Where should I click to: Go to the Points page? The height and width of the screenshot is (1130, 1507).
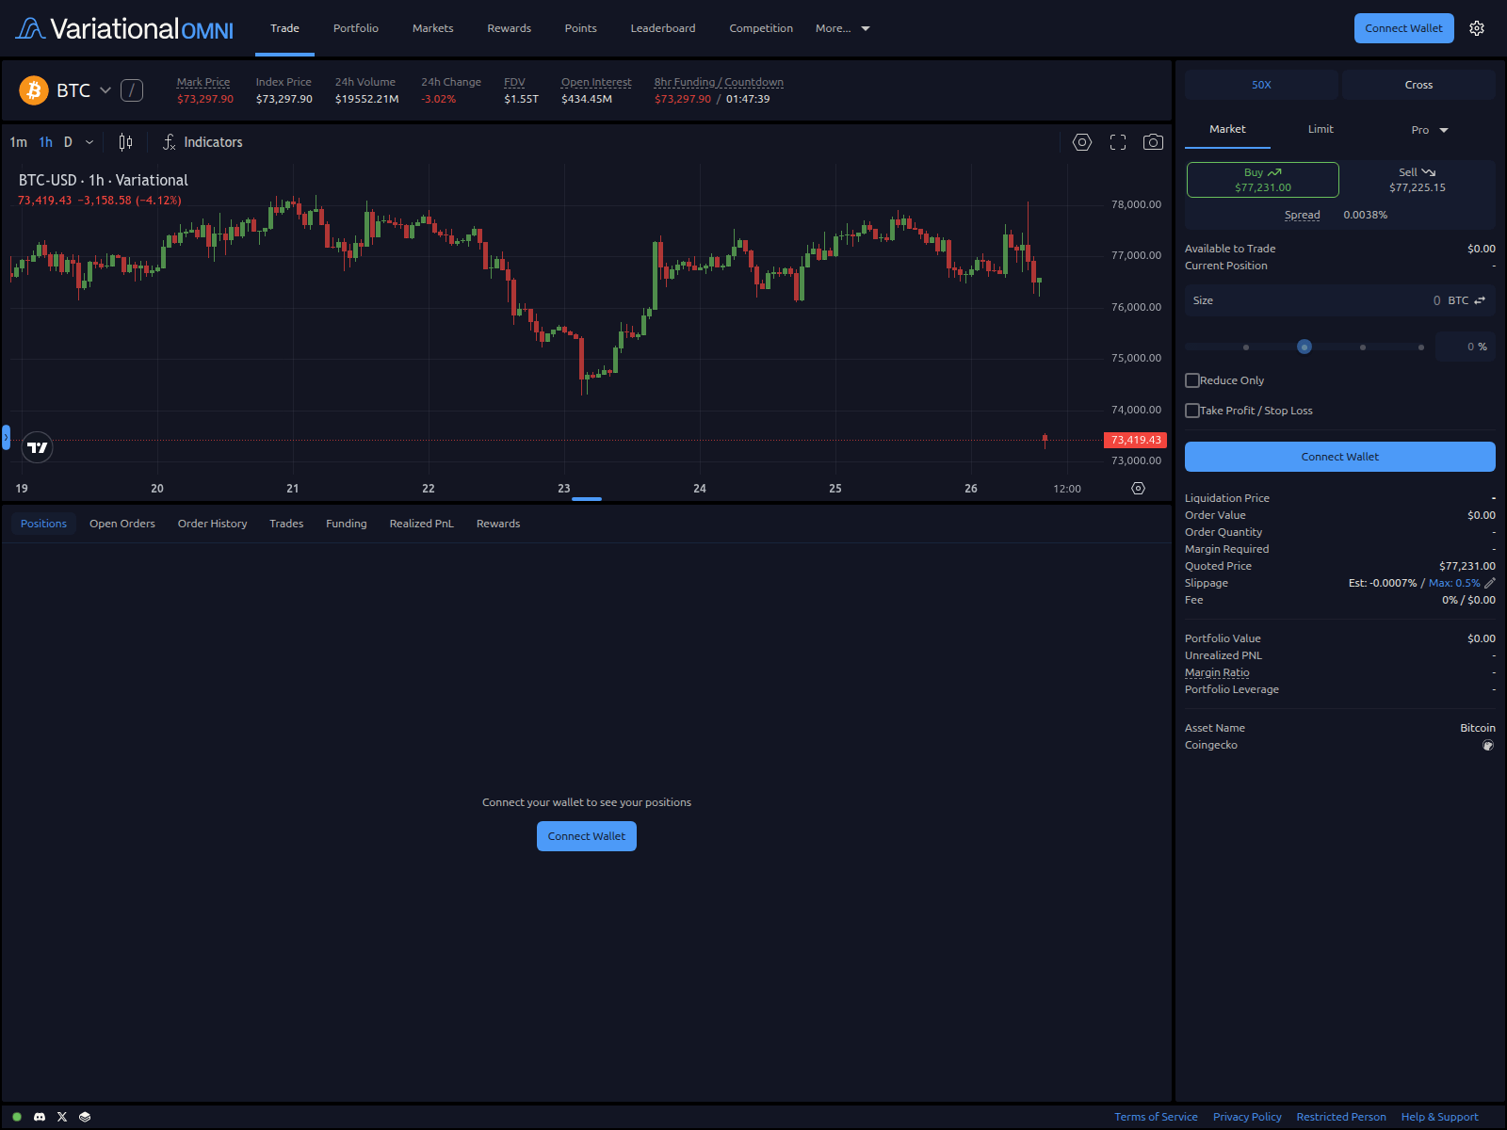click(x=580, y=28)
